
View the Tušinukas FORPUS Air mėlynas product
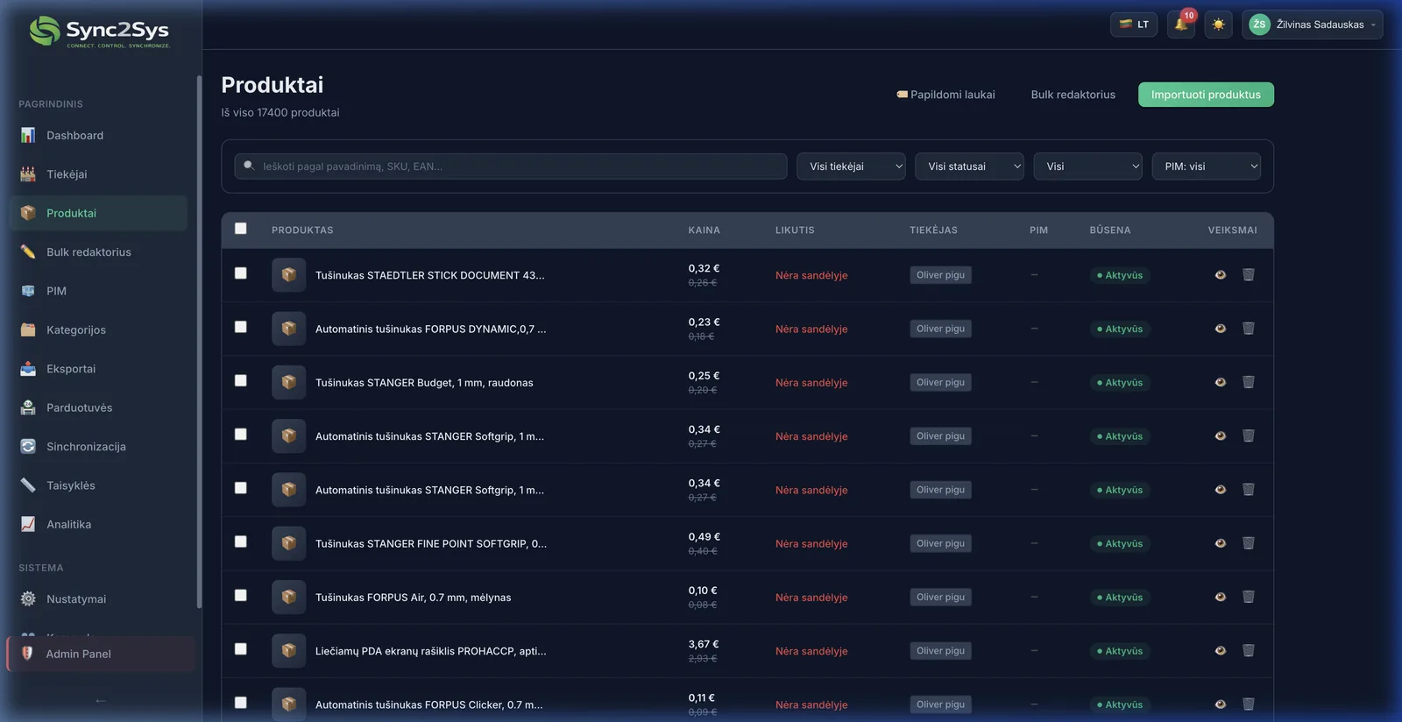tap(1220, 597)
